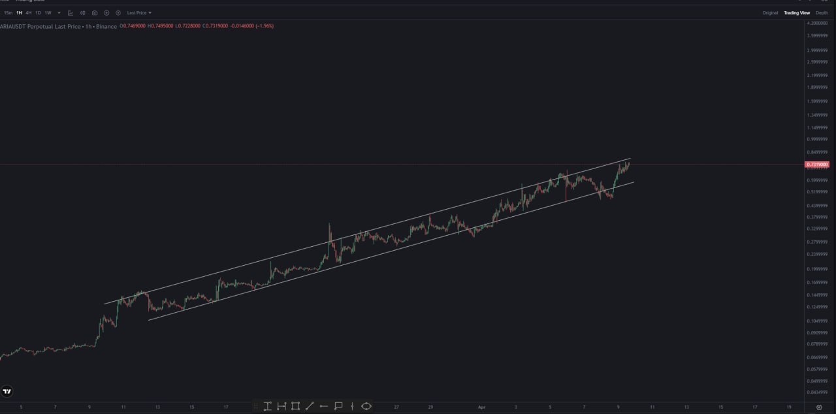Click the TradingView logo badge
This screenshot has height=414, width=836.
7,392
